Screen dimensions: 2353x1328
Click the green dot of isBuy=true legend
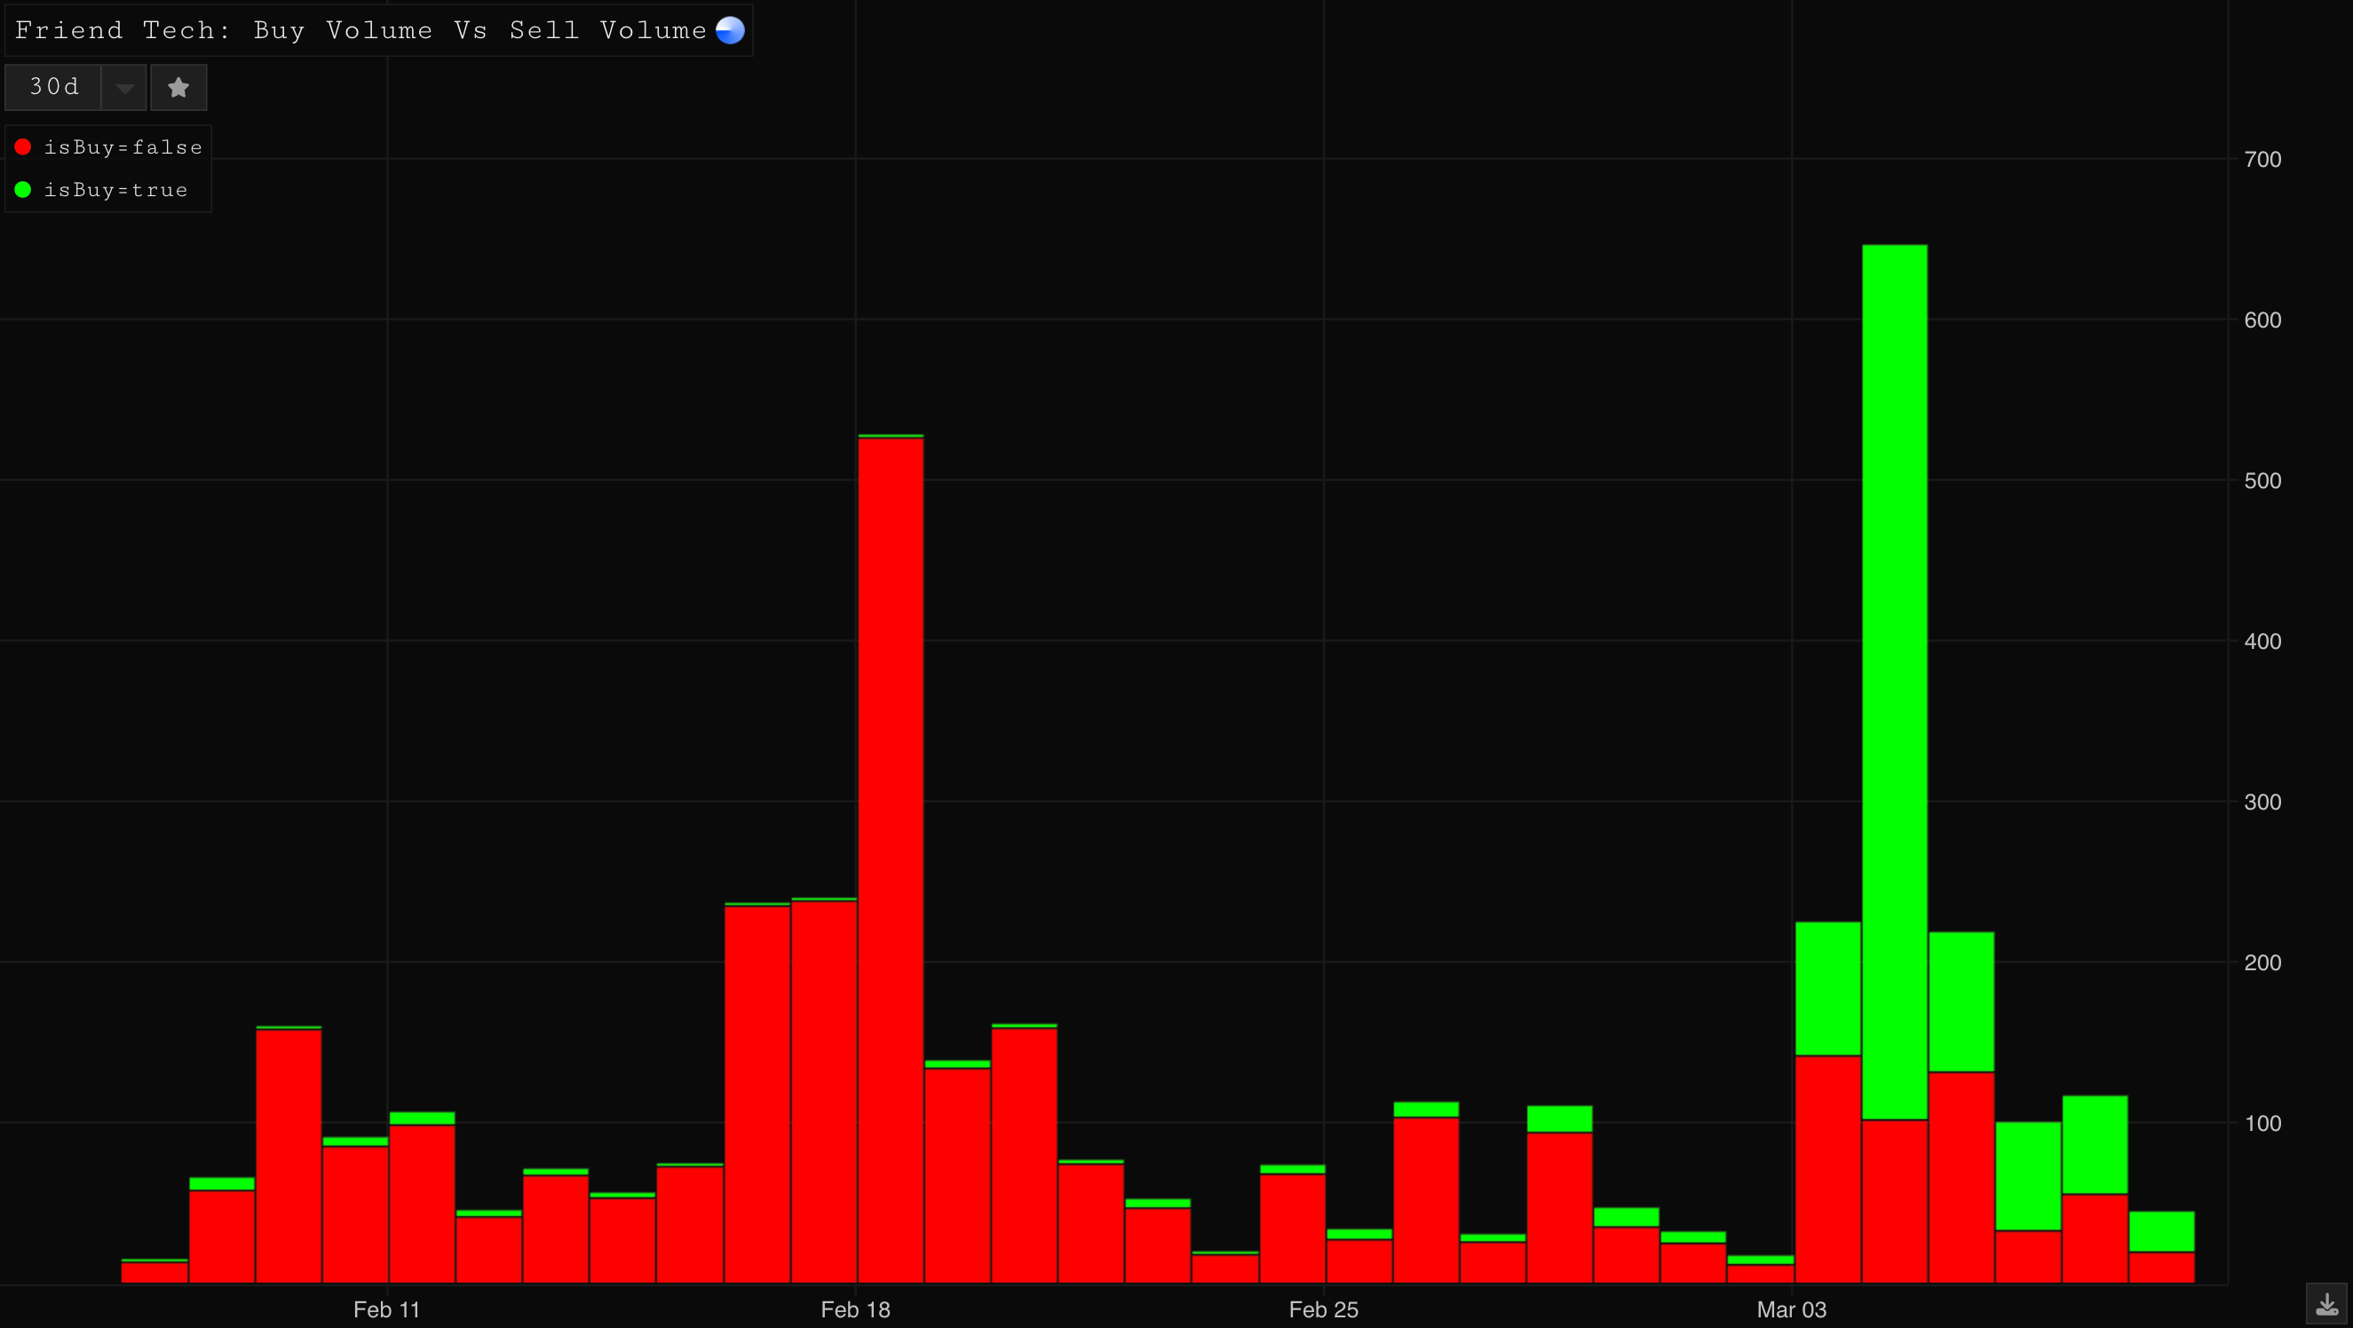[23, 190]
